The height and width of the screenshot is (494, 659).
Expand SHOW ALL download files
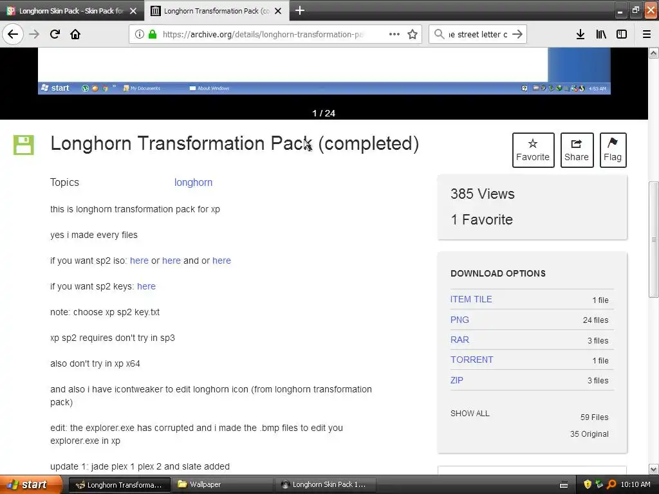click(x=470, y=414)
